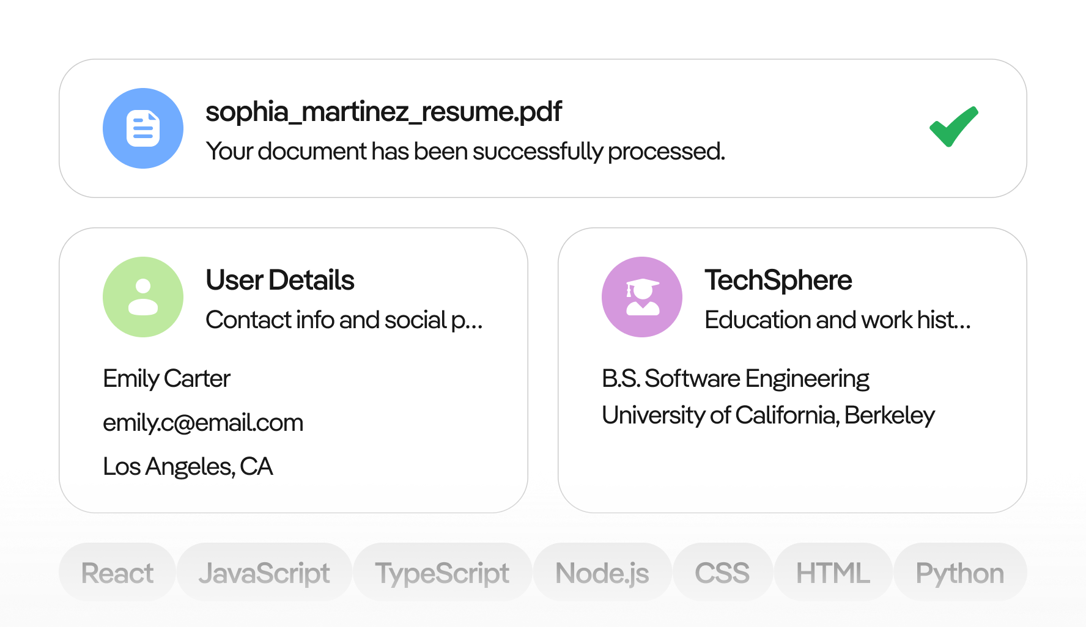Select the Los Angeles, CA location
Image resolution: width=1086 pixels, height=627 pixels.
pyautogui.click(x=188, y=467)
